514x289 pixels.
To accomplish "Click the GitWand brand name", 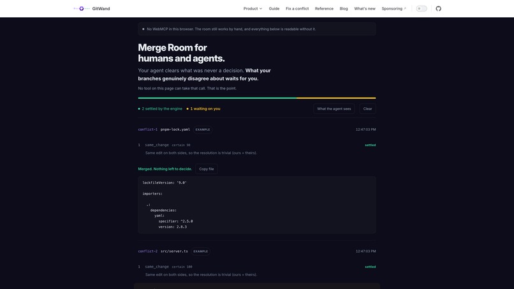I will 101,8.
